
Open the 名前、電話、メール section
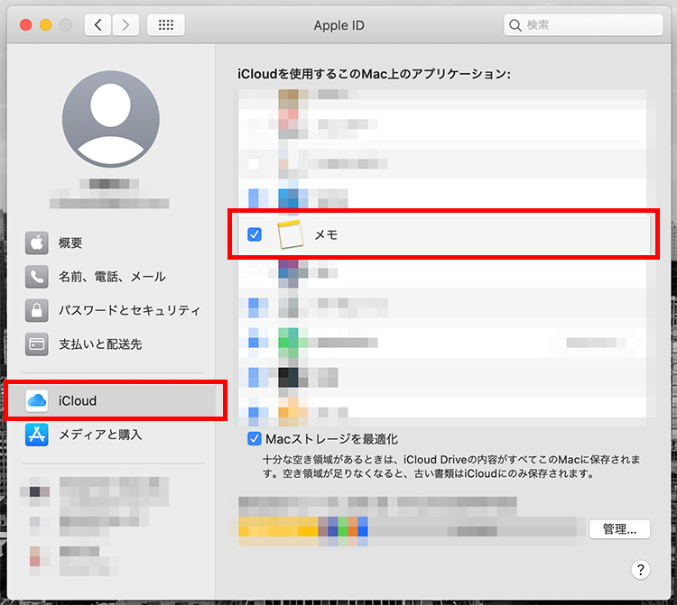pos(112,277)
